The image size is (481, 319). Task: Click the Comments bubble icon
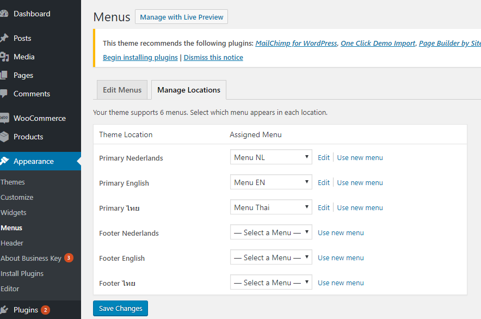(4, 94)
